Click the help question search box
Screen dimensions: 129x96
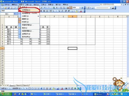click(110, 4)
